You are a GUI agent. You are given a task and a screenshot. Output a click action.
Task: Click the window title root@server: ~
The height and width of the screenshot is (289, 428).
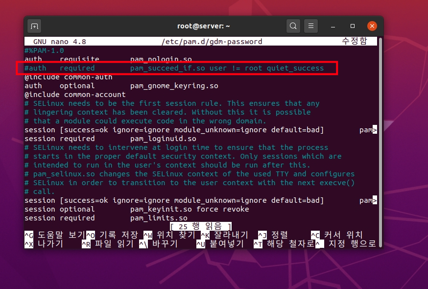pyautogui.click(x=204, y=26)
